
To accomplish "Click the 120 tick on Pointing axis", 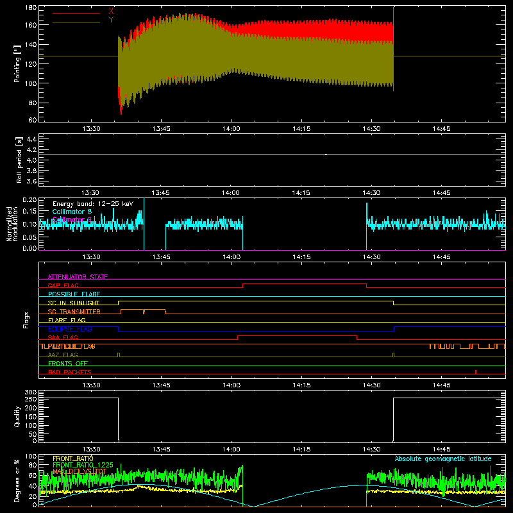I will pos(31,63).
